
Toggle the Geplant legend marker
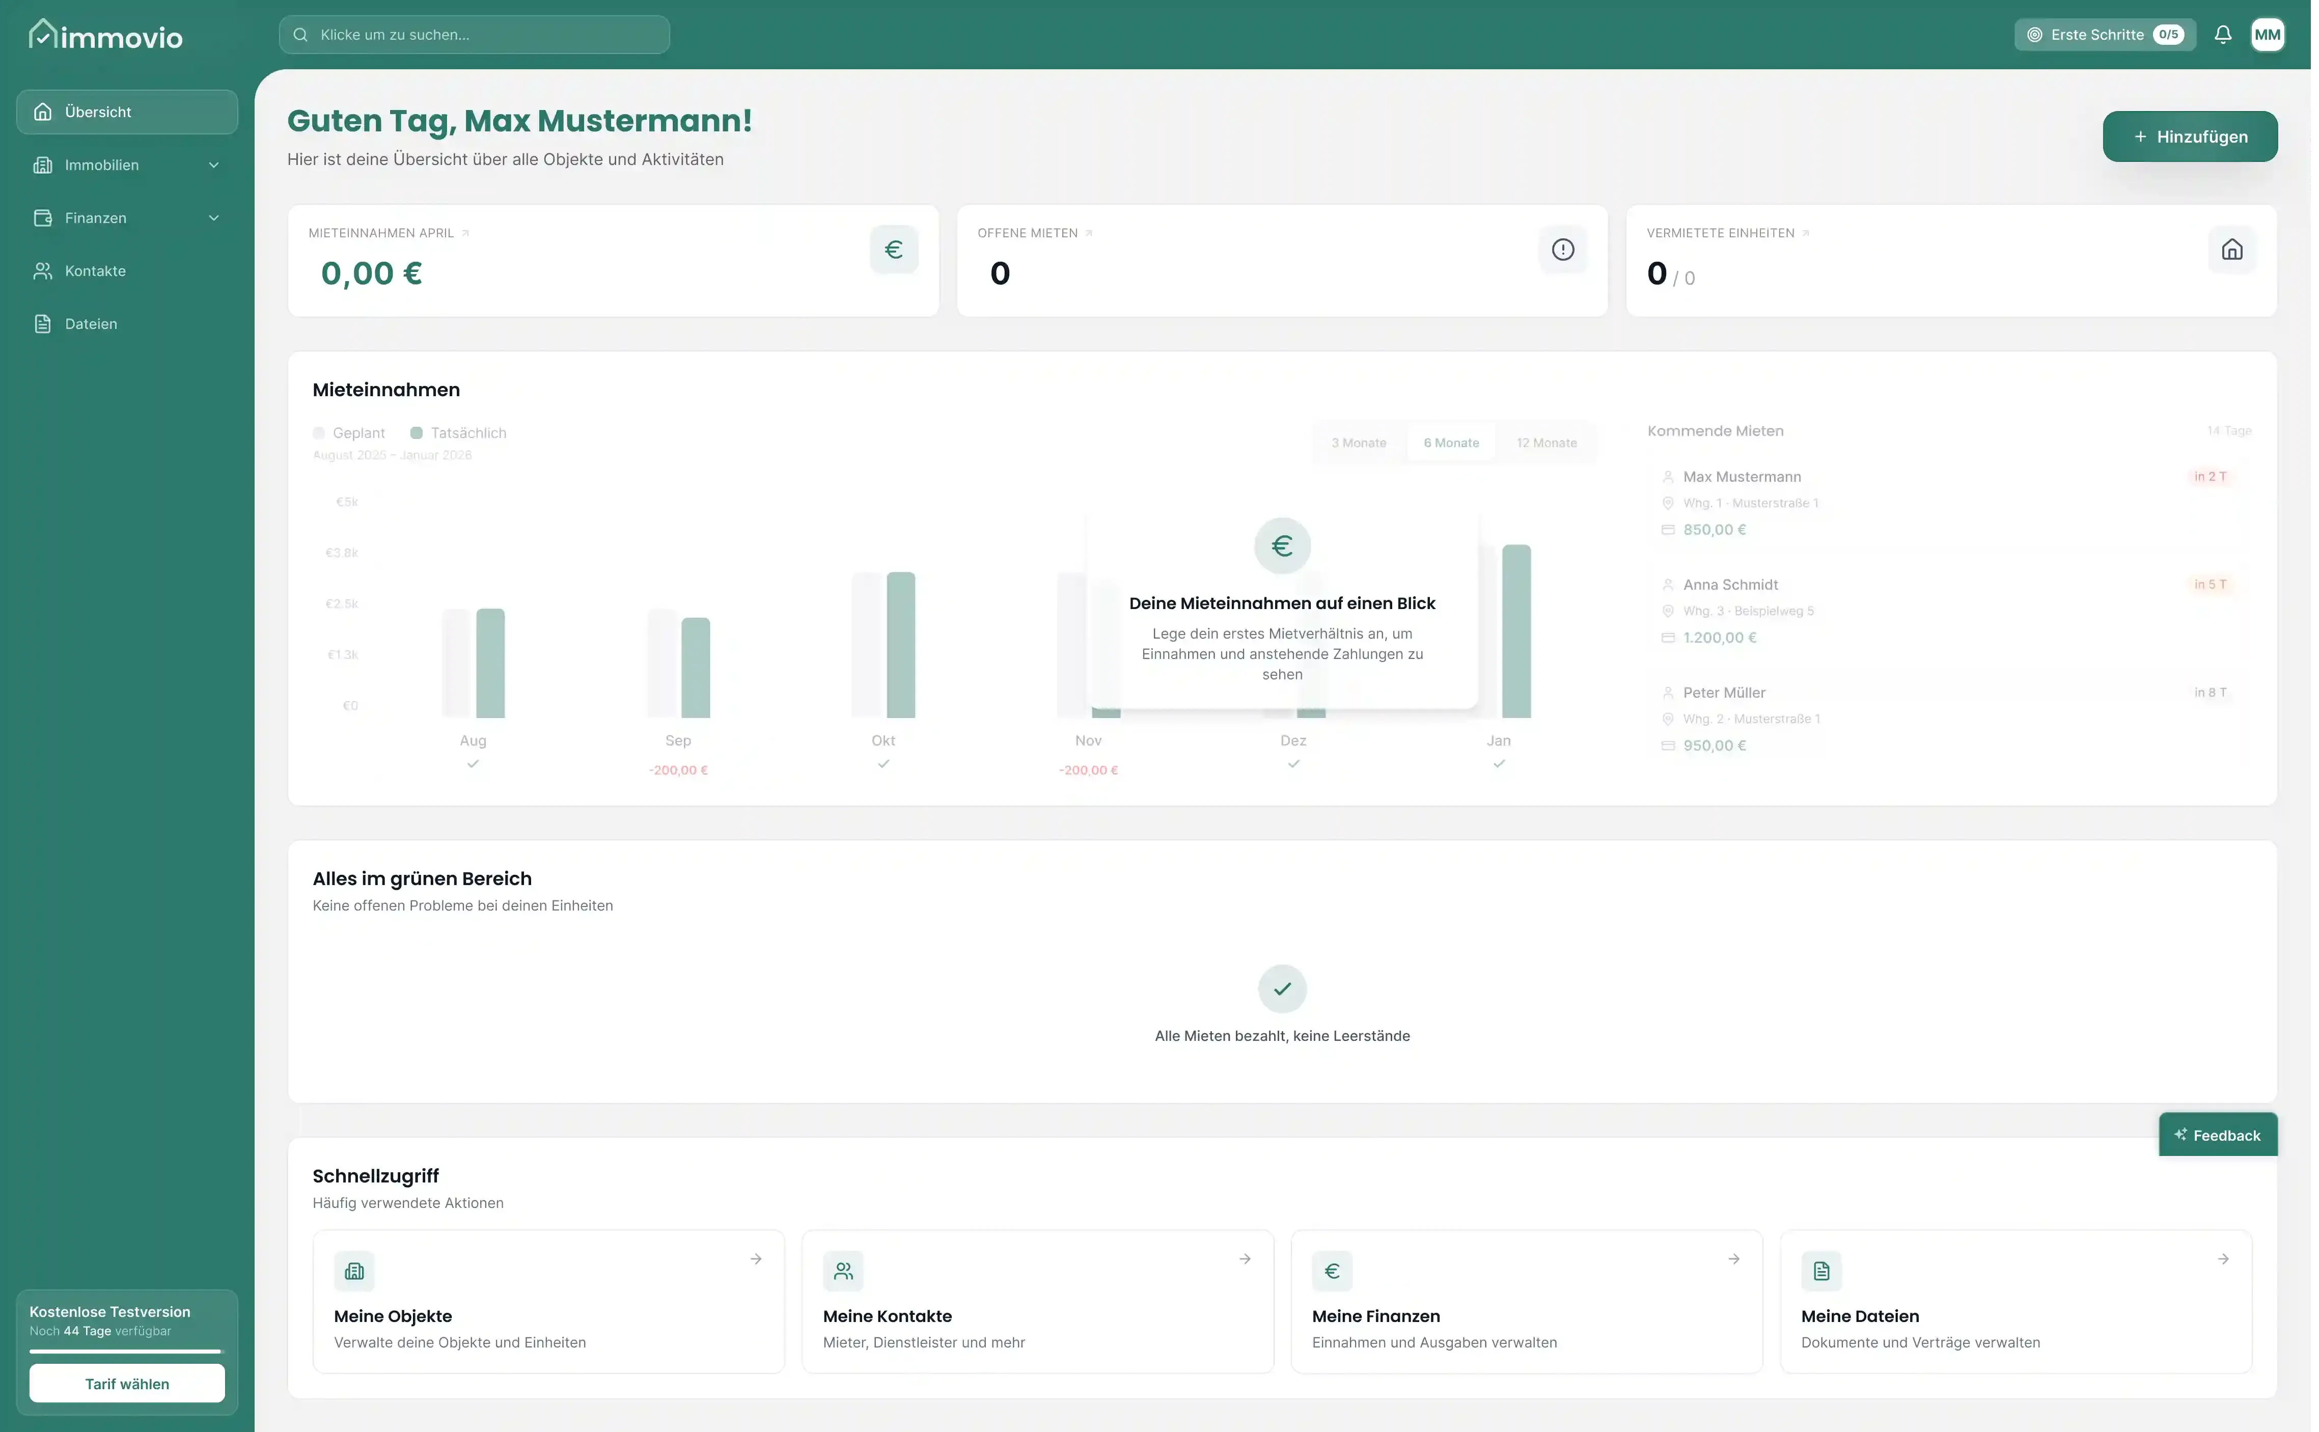pyautogui.click(x=319, y=433)
